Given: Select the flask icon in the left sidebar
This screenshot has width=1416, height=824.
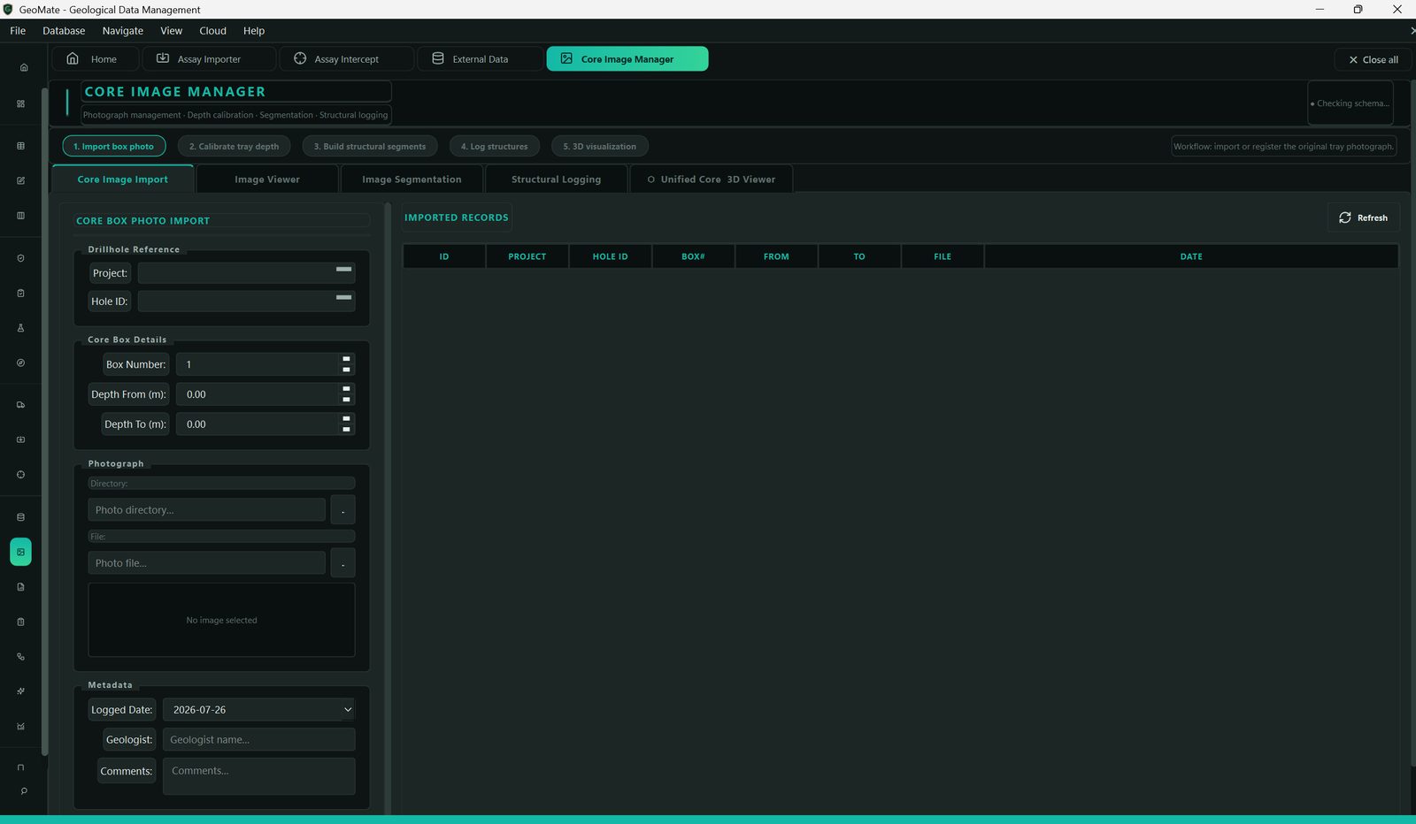Looking at the screenshot, I should click(x=20, y=328).
